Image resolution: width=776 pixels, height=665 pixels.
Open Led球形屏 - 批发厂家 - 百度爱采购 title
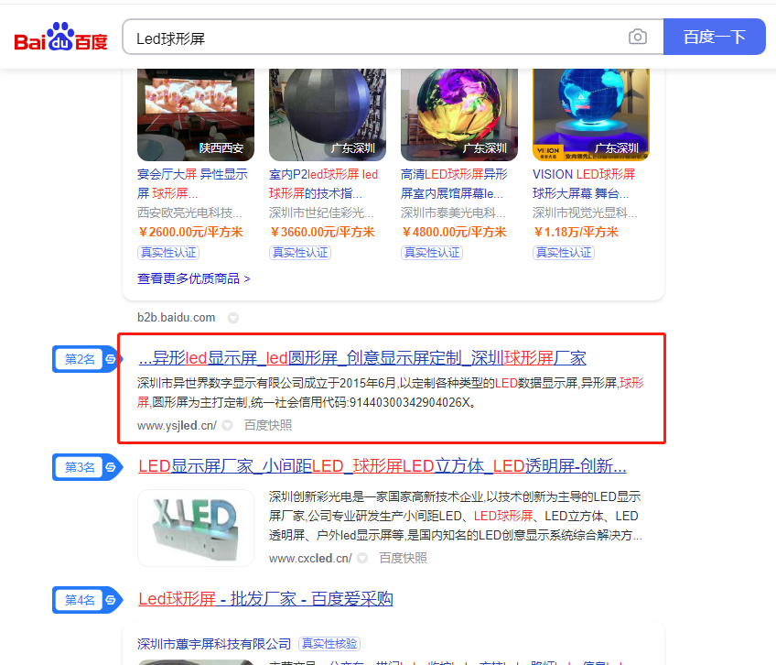[265, 599]
